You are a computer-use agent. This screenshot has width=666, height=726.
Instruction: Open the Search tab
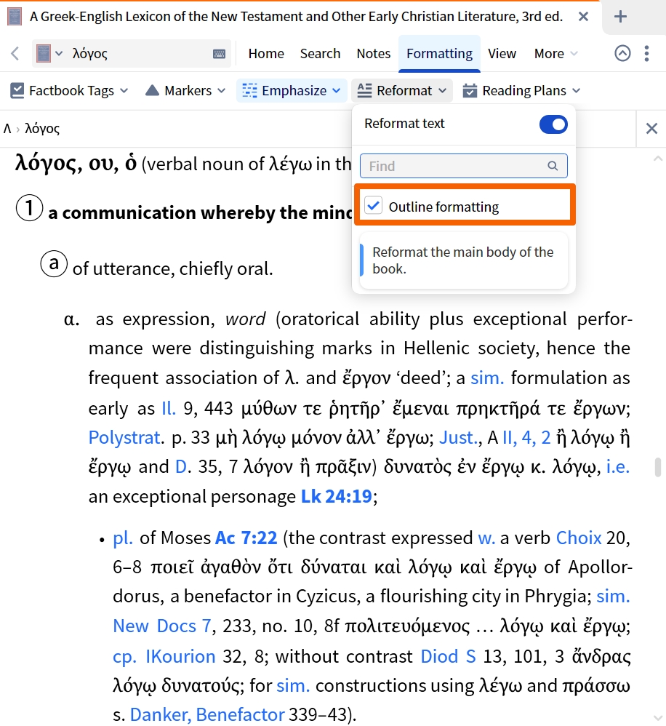(x=320, y=54)
